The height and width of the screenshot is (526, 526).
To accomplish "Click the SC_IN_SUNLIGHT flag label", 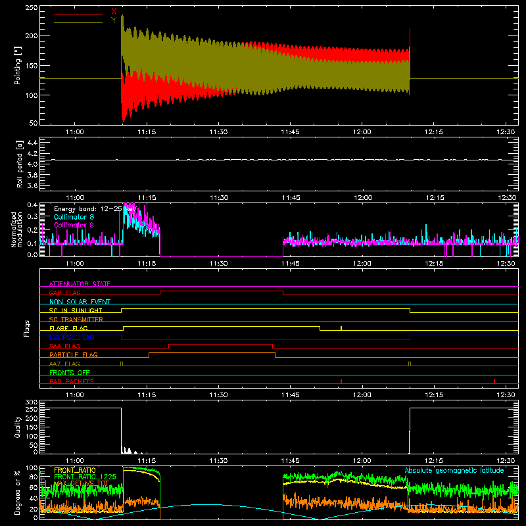I will 76,310.
